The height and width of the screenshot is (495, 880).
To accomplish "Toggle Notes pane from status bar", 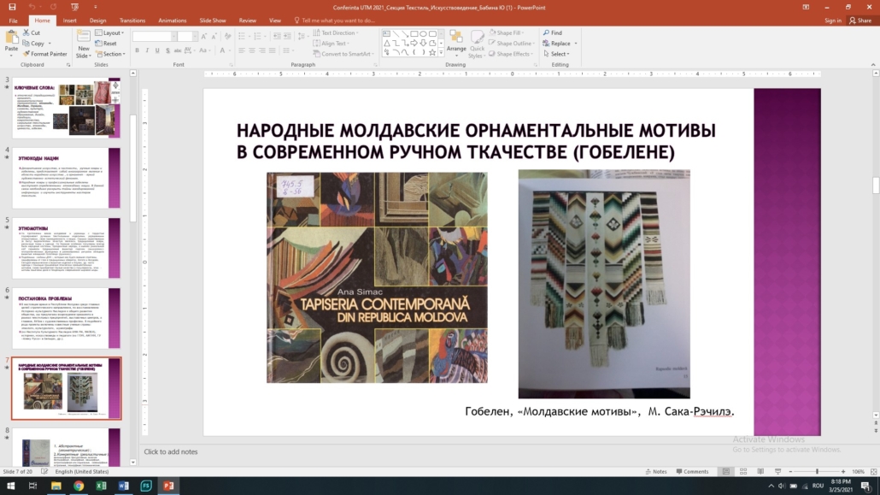I will pos(656,471).
